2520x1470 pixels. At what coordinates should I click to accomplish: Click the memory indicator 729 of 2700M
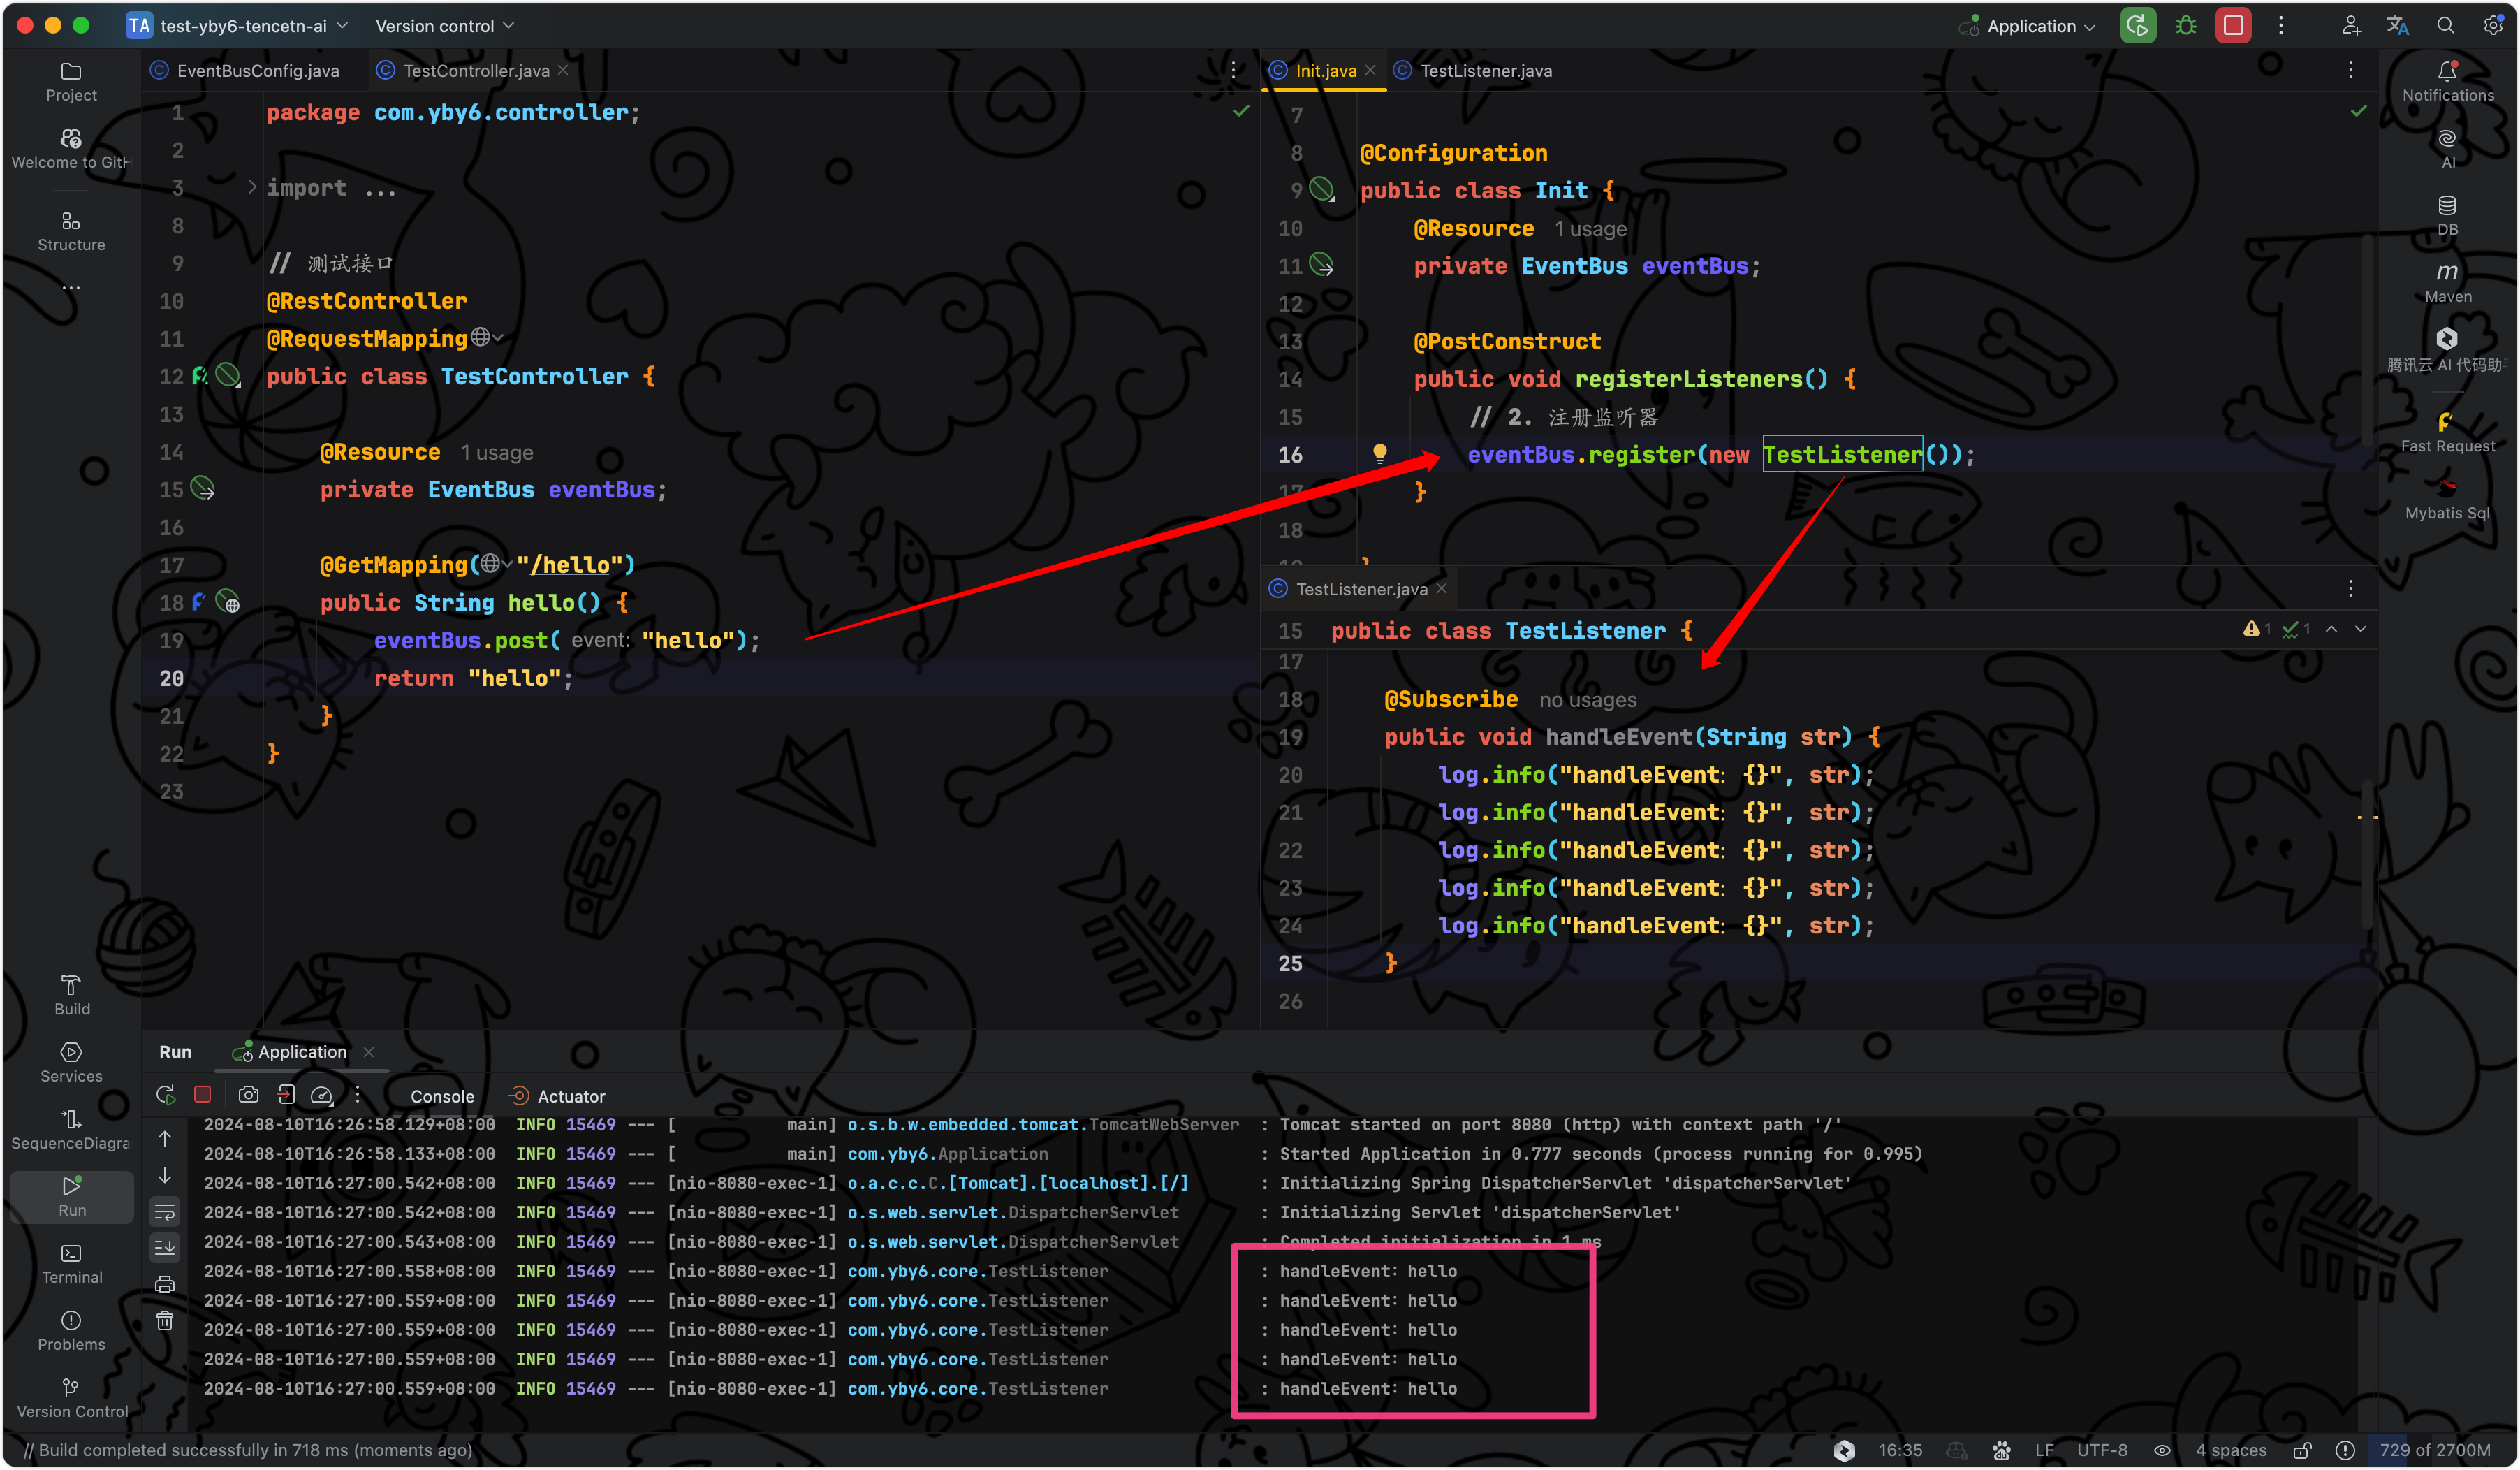point(2434,1450)
